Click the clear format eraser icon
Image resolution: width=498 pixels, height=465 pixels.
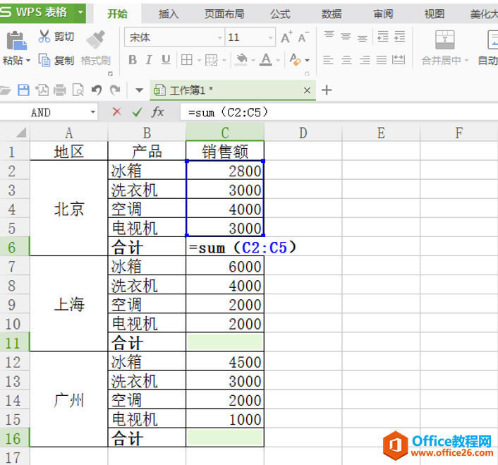coord(295,59)
